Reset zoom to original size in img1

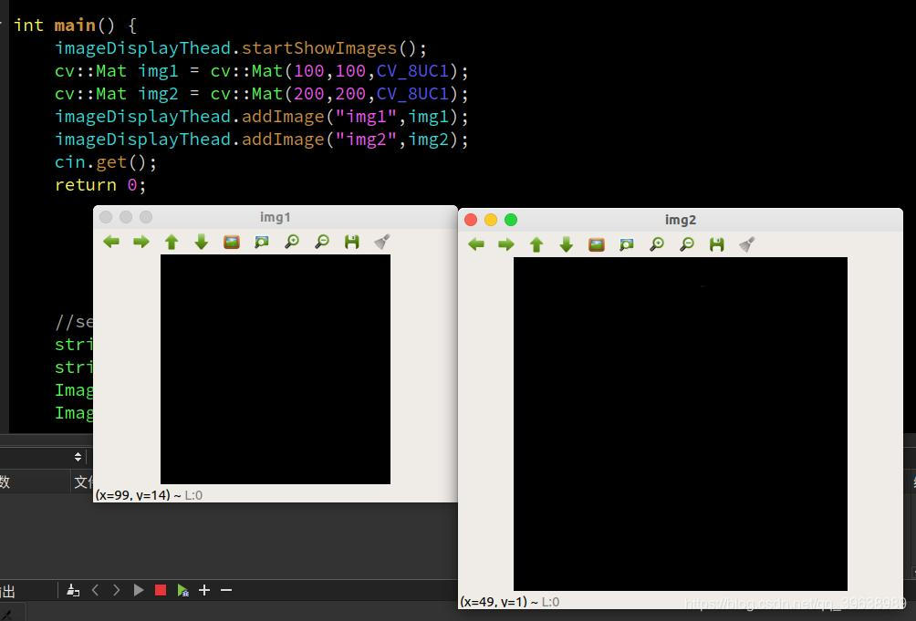click(x=232, y=242)
